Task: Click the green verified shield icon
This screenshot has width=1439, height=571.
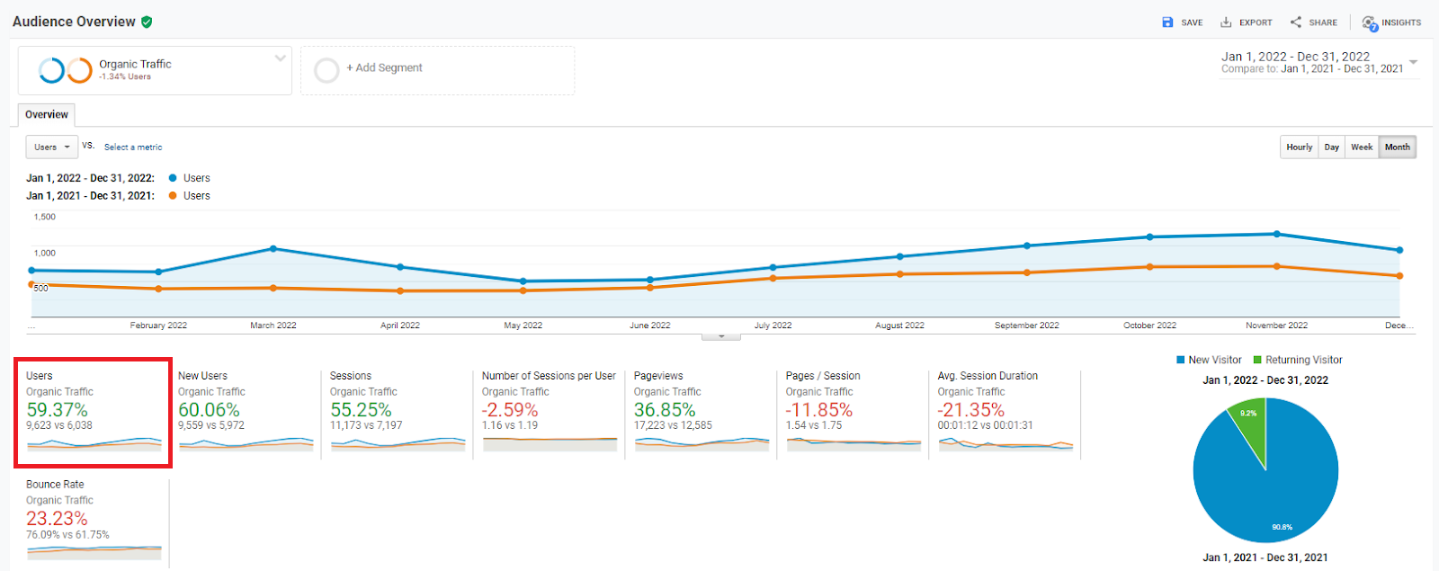Action: (147, 22)
